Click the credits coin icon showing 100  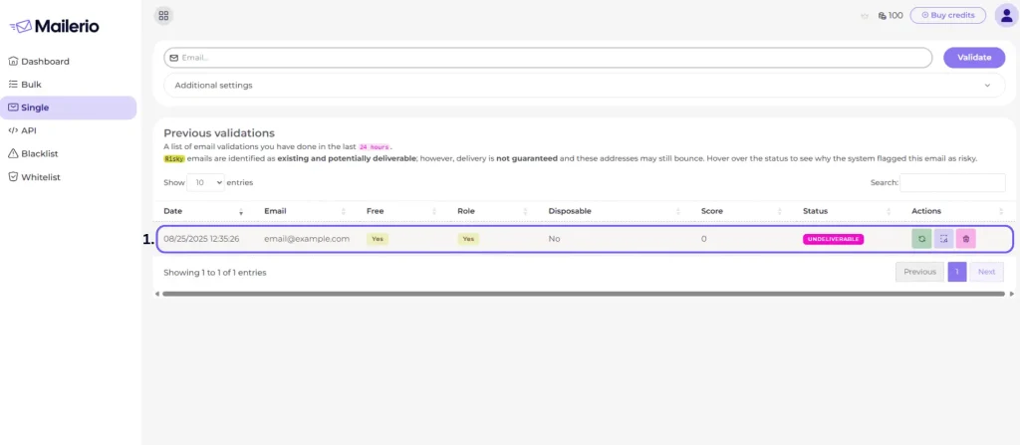[x=883, y=16]
